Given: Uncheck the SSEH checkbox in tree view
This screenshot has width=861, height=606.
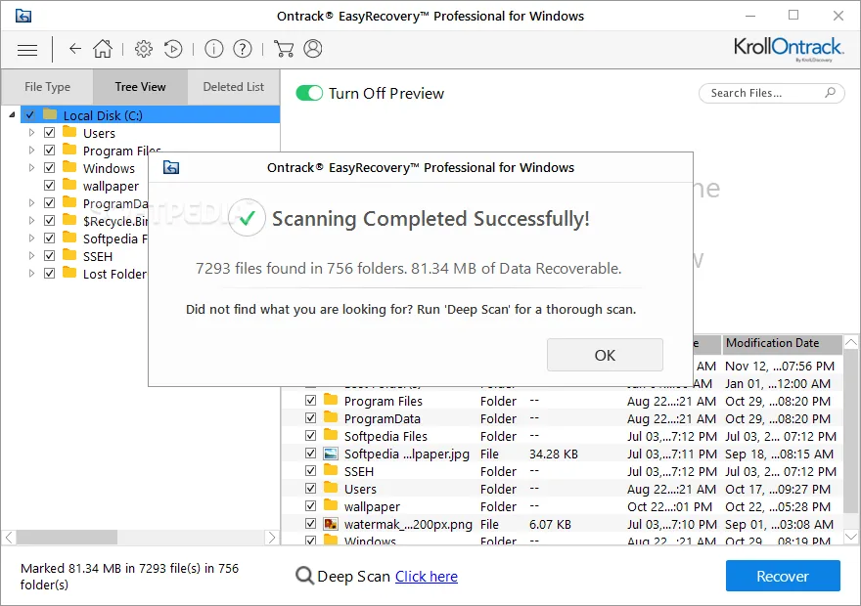Looking at the screenshot, I should [50, 255].
